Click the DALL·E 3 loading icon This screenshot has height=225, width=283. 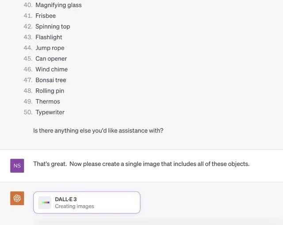pyautogui.click(x=45, y=202)
